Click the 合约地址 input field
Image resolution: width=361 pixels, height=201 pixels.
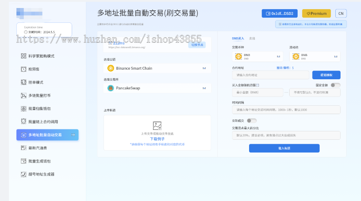[270, 75]
